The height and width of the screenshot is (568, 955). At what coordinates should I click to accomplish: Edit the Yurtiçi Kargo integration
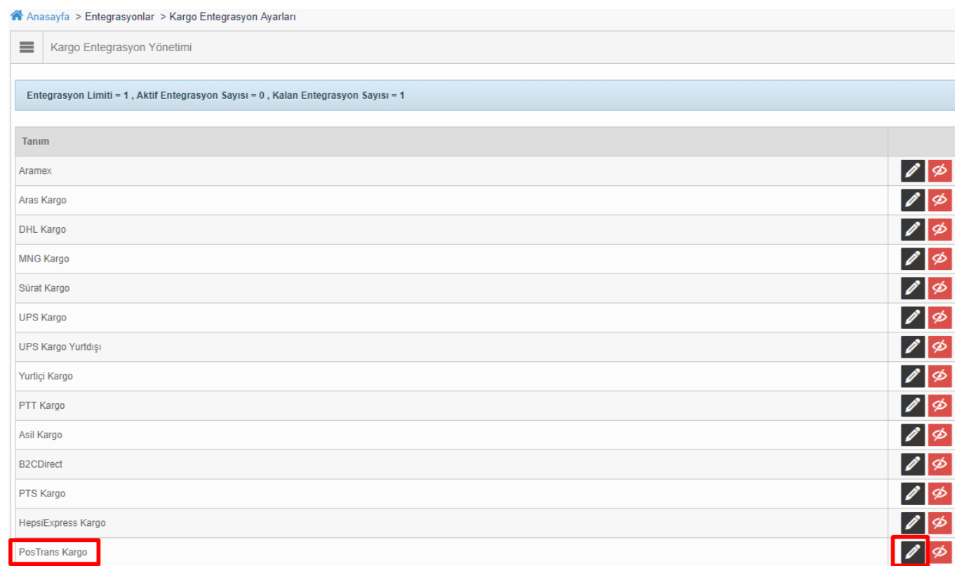point(912,377)
